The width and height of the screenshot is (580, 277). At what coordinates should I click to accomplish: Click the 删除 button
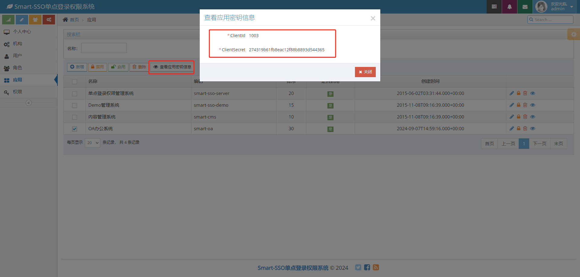tap(139, 67)
